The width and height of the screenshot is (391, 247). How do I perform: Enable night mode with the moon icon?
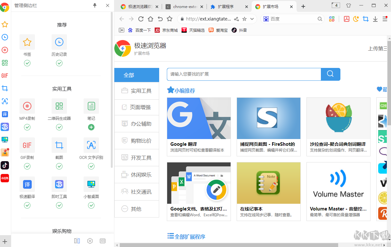tap(356, 19)
